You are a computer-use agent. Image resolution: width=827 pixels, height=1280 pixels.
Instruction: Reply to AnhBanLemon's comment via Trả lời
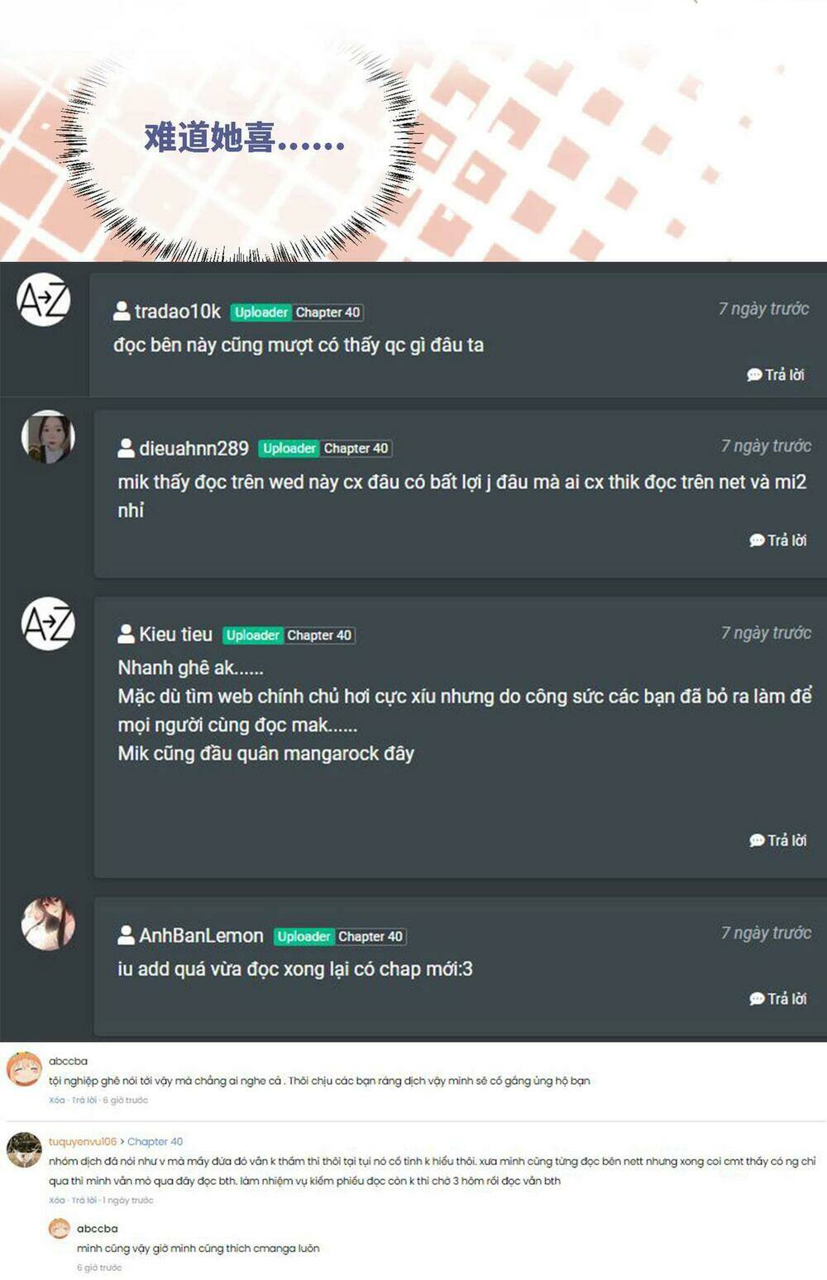[x=777, y=999]
